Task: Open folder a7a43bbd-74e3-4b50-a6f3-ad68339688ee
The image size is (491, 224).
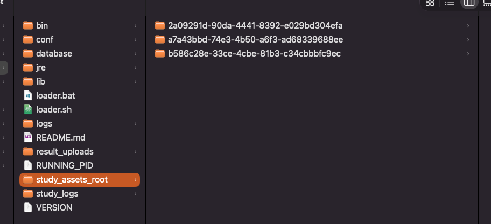Action: (x=255, y=39)
